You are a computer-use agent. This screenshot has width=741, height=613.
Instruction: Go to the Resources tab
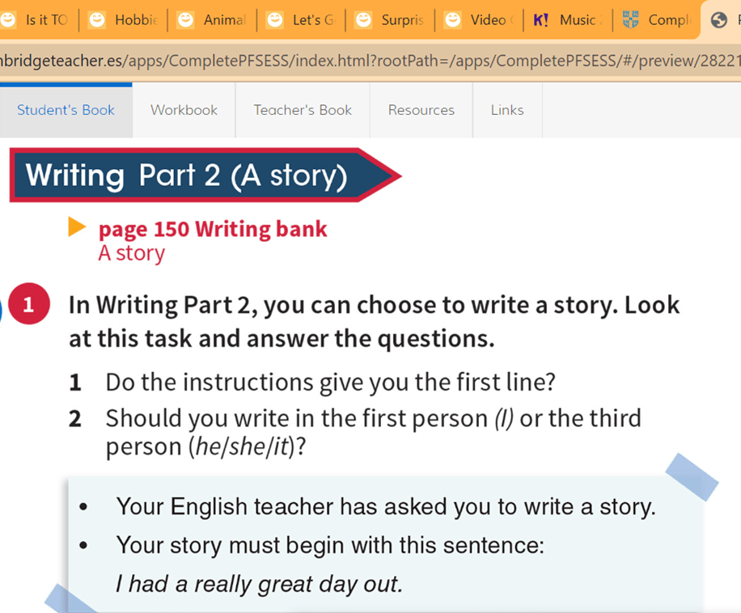421,110
